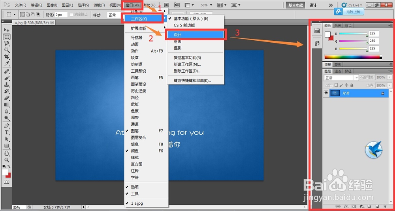Image resolution: width=395 pixels, height=211 pixels.
Task: Open the View Extras dropdown
Action: 189,5
